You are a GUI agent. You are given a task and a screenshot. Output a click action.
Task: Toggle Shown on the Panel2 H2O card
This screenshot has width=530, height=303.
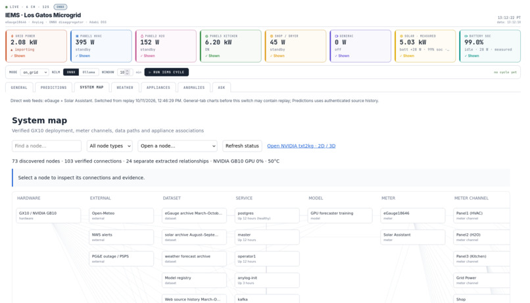148,56
